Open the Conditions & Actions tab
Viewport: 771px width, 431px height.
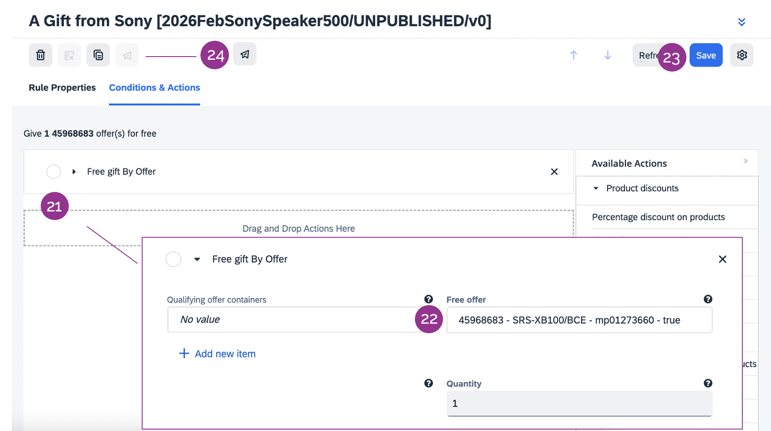[154, 88]
